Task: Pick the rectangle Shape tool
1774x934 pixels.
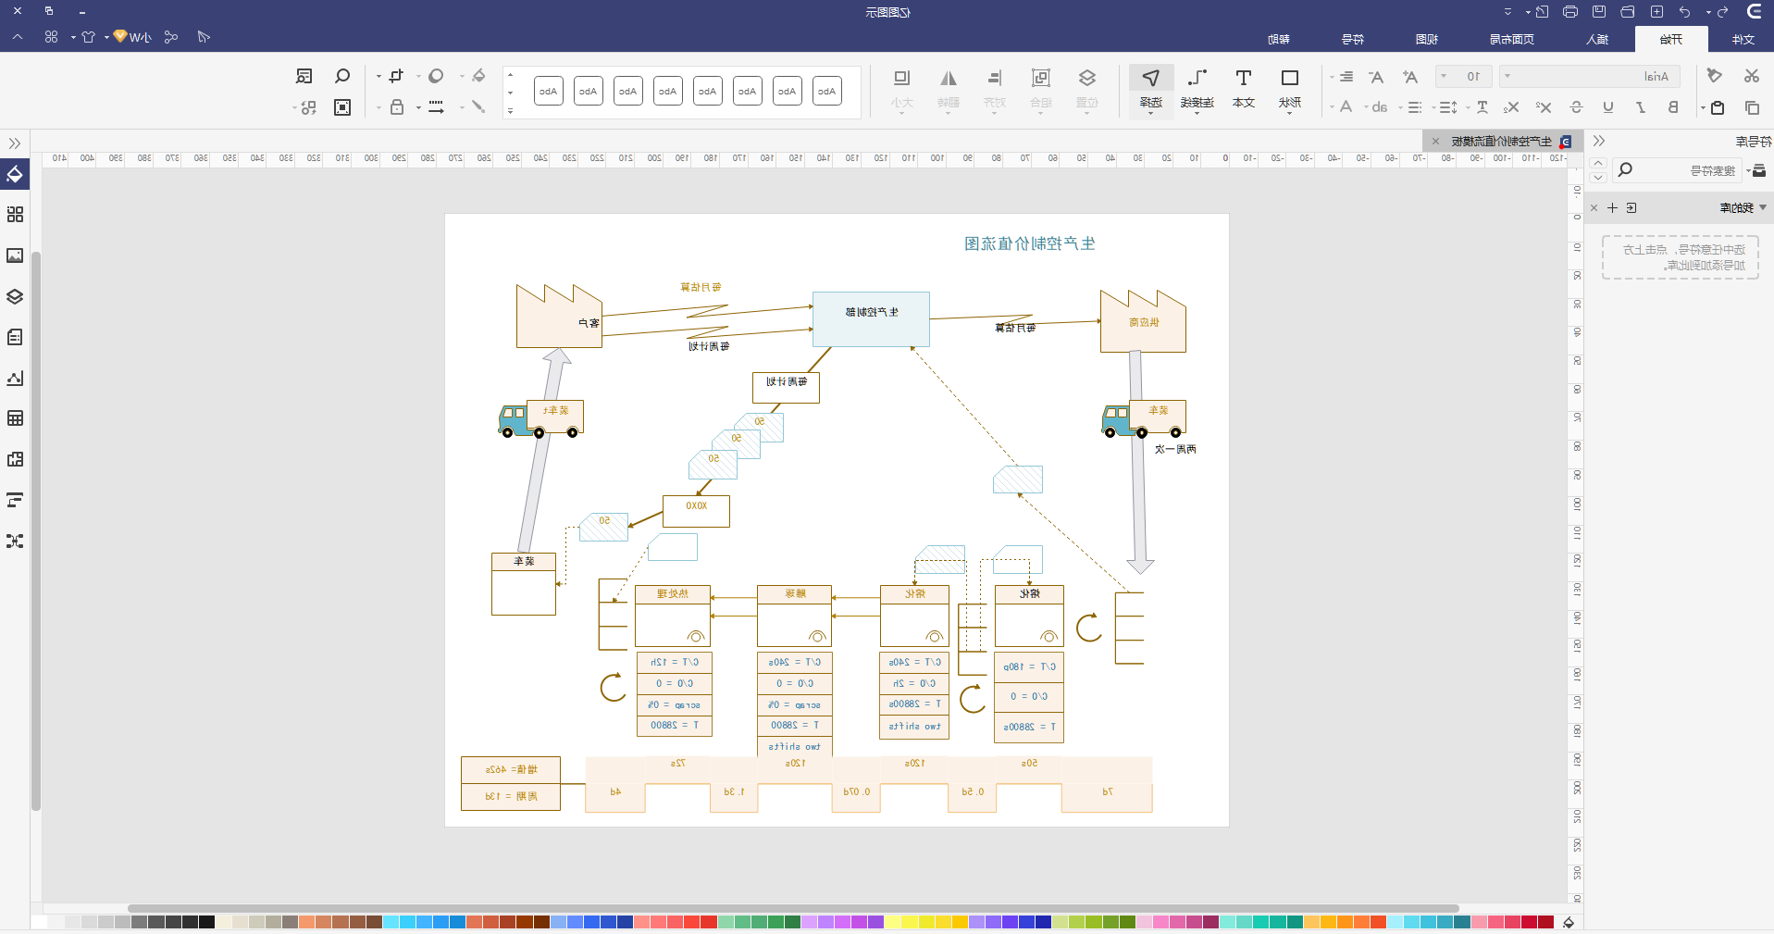Action: (1290, 90)
